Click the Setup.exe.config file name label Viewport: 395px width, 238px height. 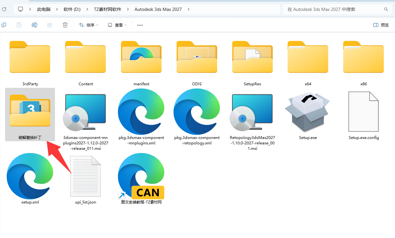tap(364, 138)
